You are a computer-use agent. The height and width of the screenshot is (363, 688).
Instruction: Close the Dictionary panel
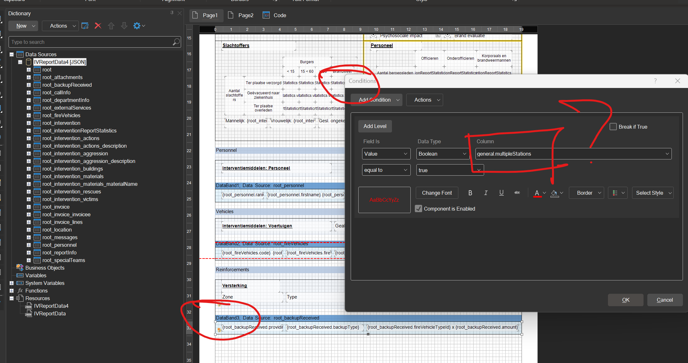point(179,13)
